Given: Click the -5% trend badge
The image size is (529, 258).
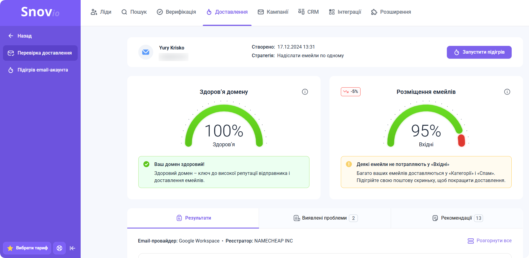Looking at the screenshot, I should point(351,92).
